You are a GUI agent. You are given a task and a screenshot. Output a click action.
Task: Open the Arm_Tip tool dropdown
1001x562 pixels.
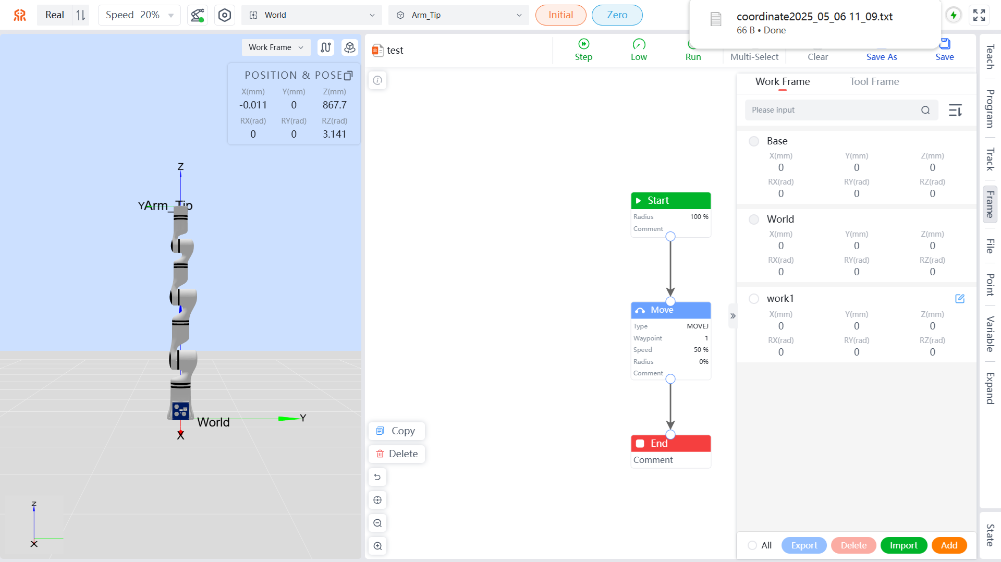tap(459, 15)
